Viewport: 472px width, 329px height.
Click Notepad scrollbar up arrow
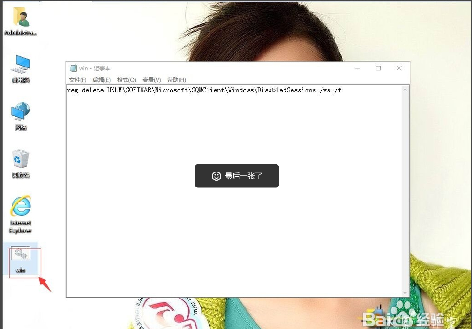pos(405,90)
